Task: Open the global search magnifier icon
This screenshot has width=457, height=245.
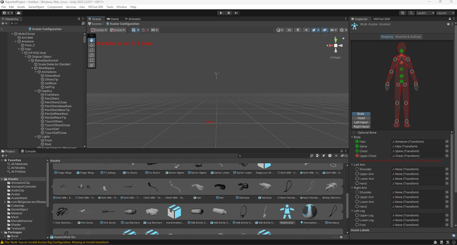Action: (411, 13)
